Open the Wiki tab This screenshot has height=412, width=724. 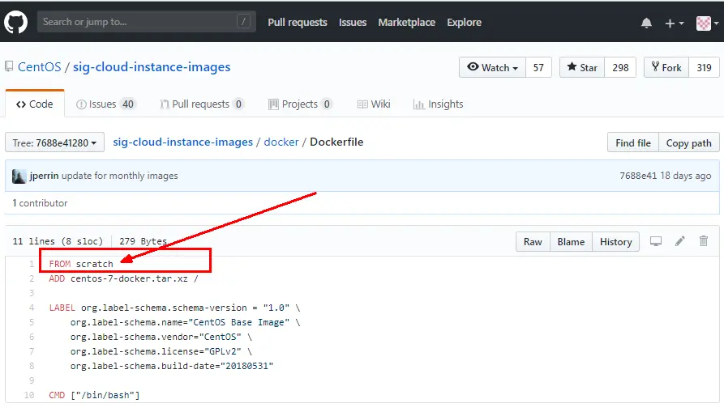click(x=374, y=104)
